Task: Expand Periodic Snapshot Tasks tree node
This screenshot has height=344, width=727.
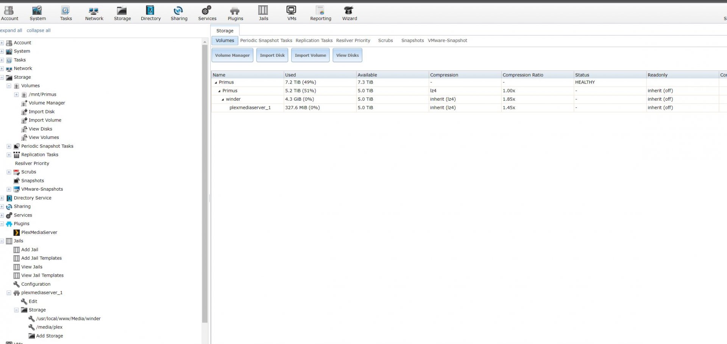Action: click(9, 146)
